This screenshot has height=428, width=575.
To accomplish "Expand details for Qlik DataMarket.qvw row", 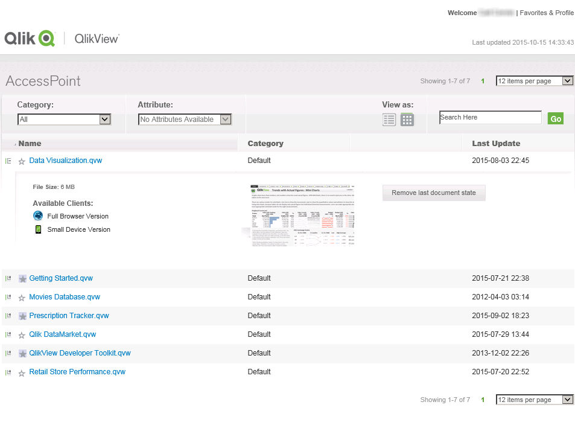I will click(8, 335).
